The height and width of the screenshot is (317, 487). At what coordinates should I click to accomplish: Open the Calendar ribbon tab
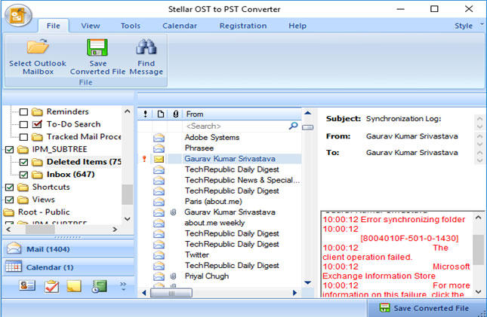click(x=180, y=26)
